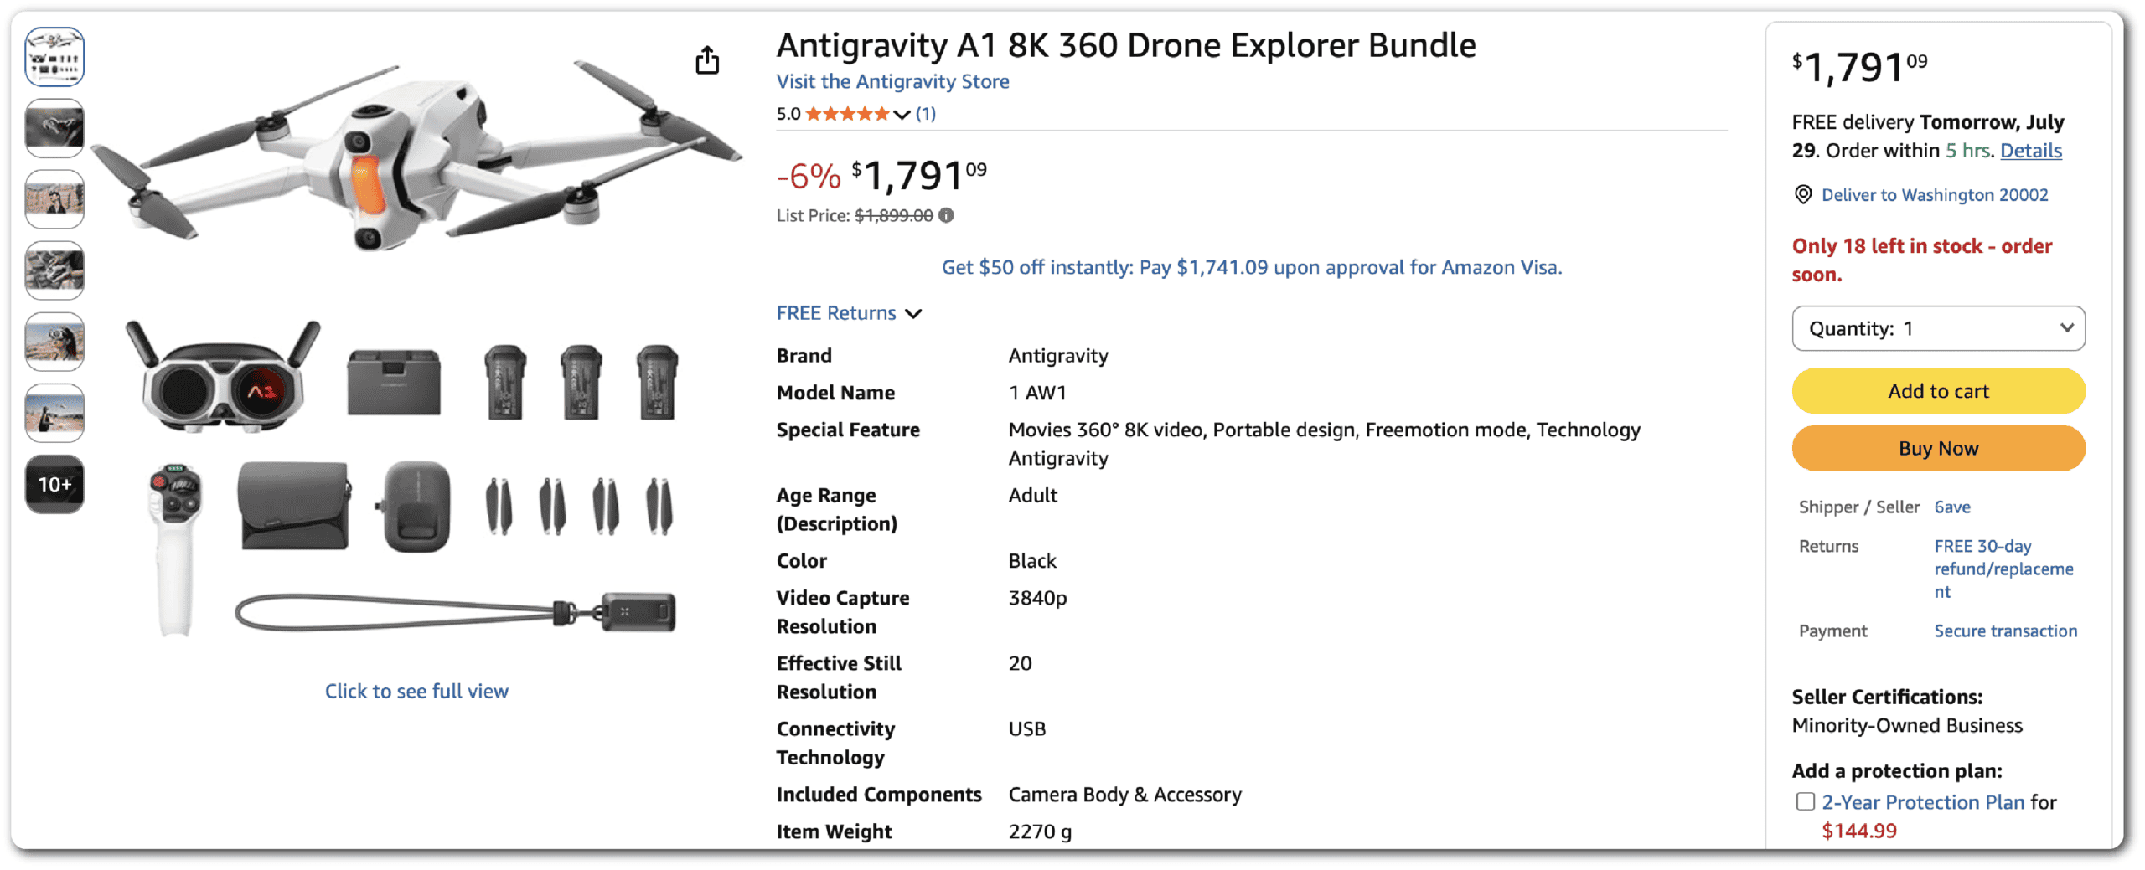2145x870 pixels.
Task: Open the star rating chevron popup
Action: (x=902, y=114)
